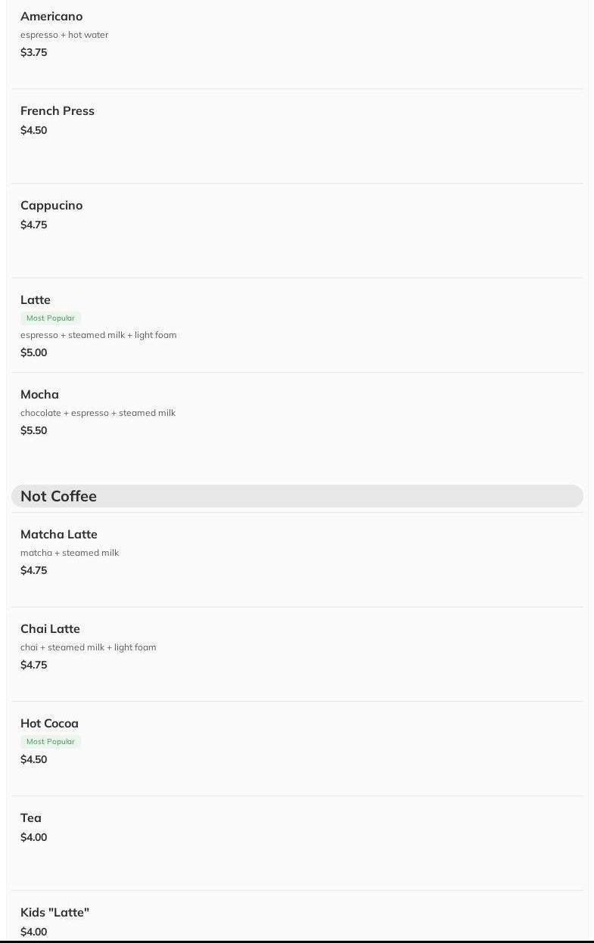594x943 pixels.
Task: Click the "espresso + hot water" description
Action: pos(64,35)
